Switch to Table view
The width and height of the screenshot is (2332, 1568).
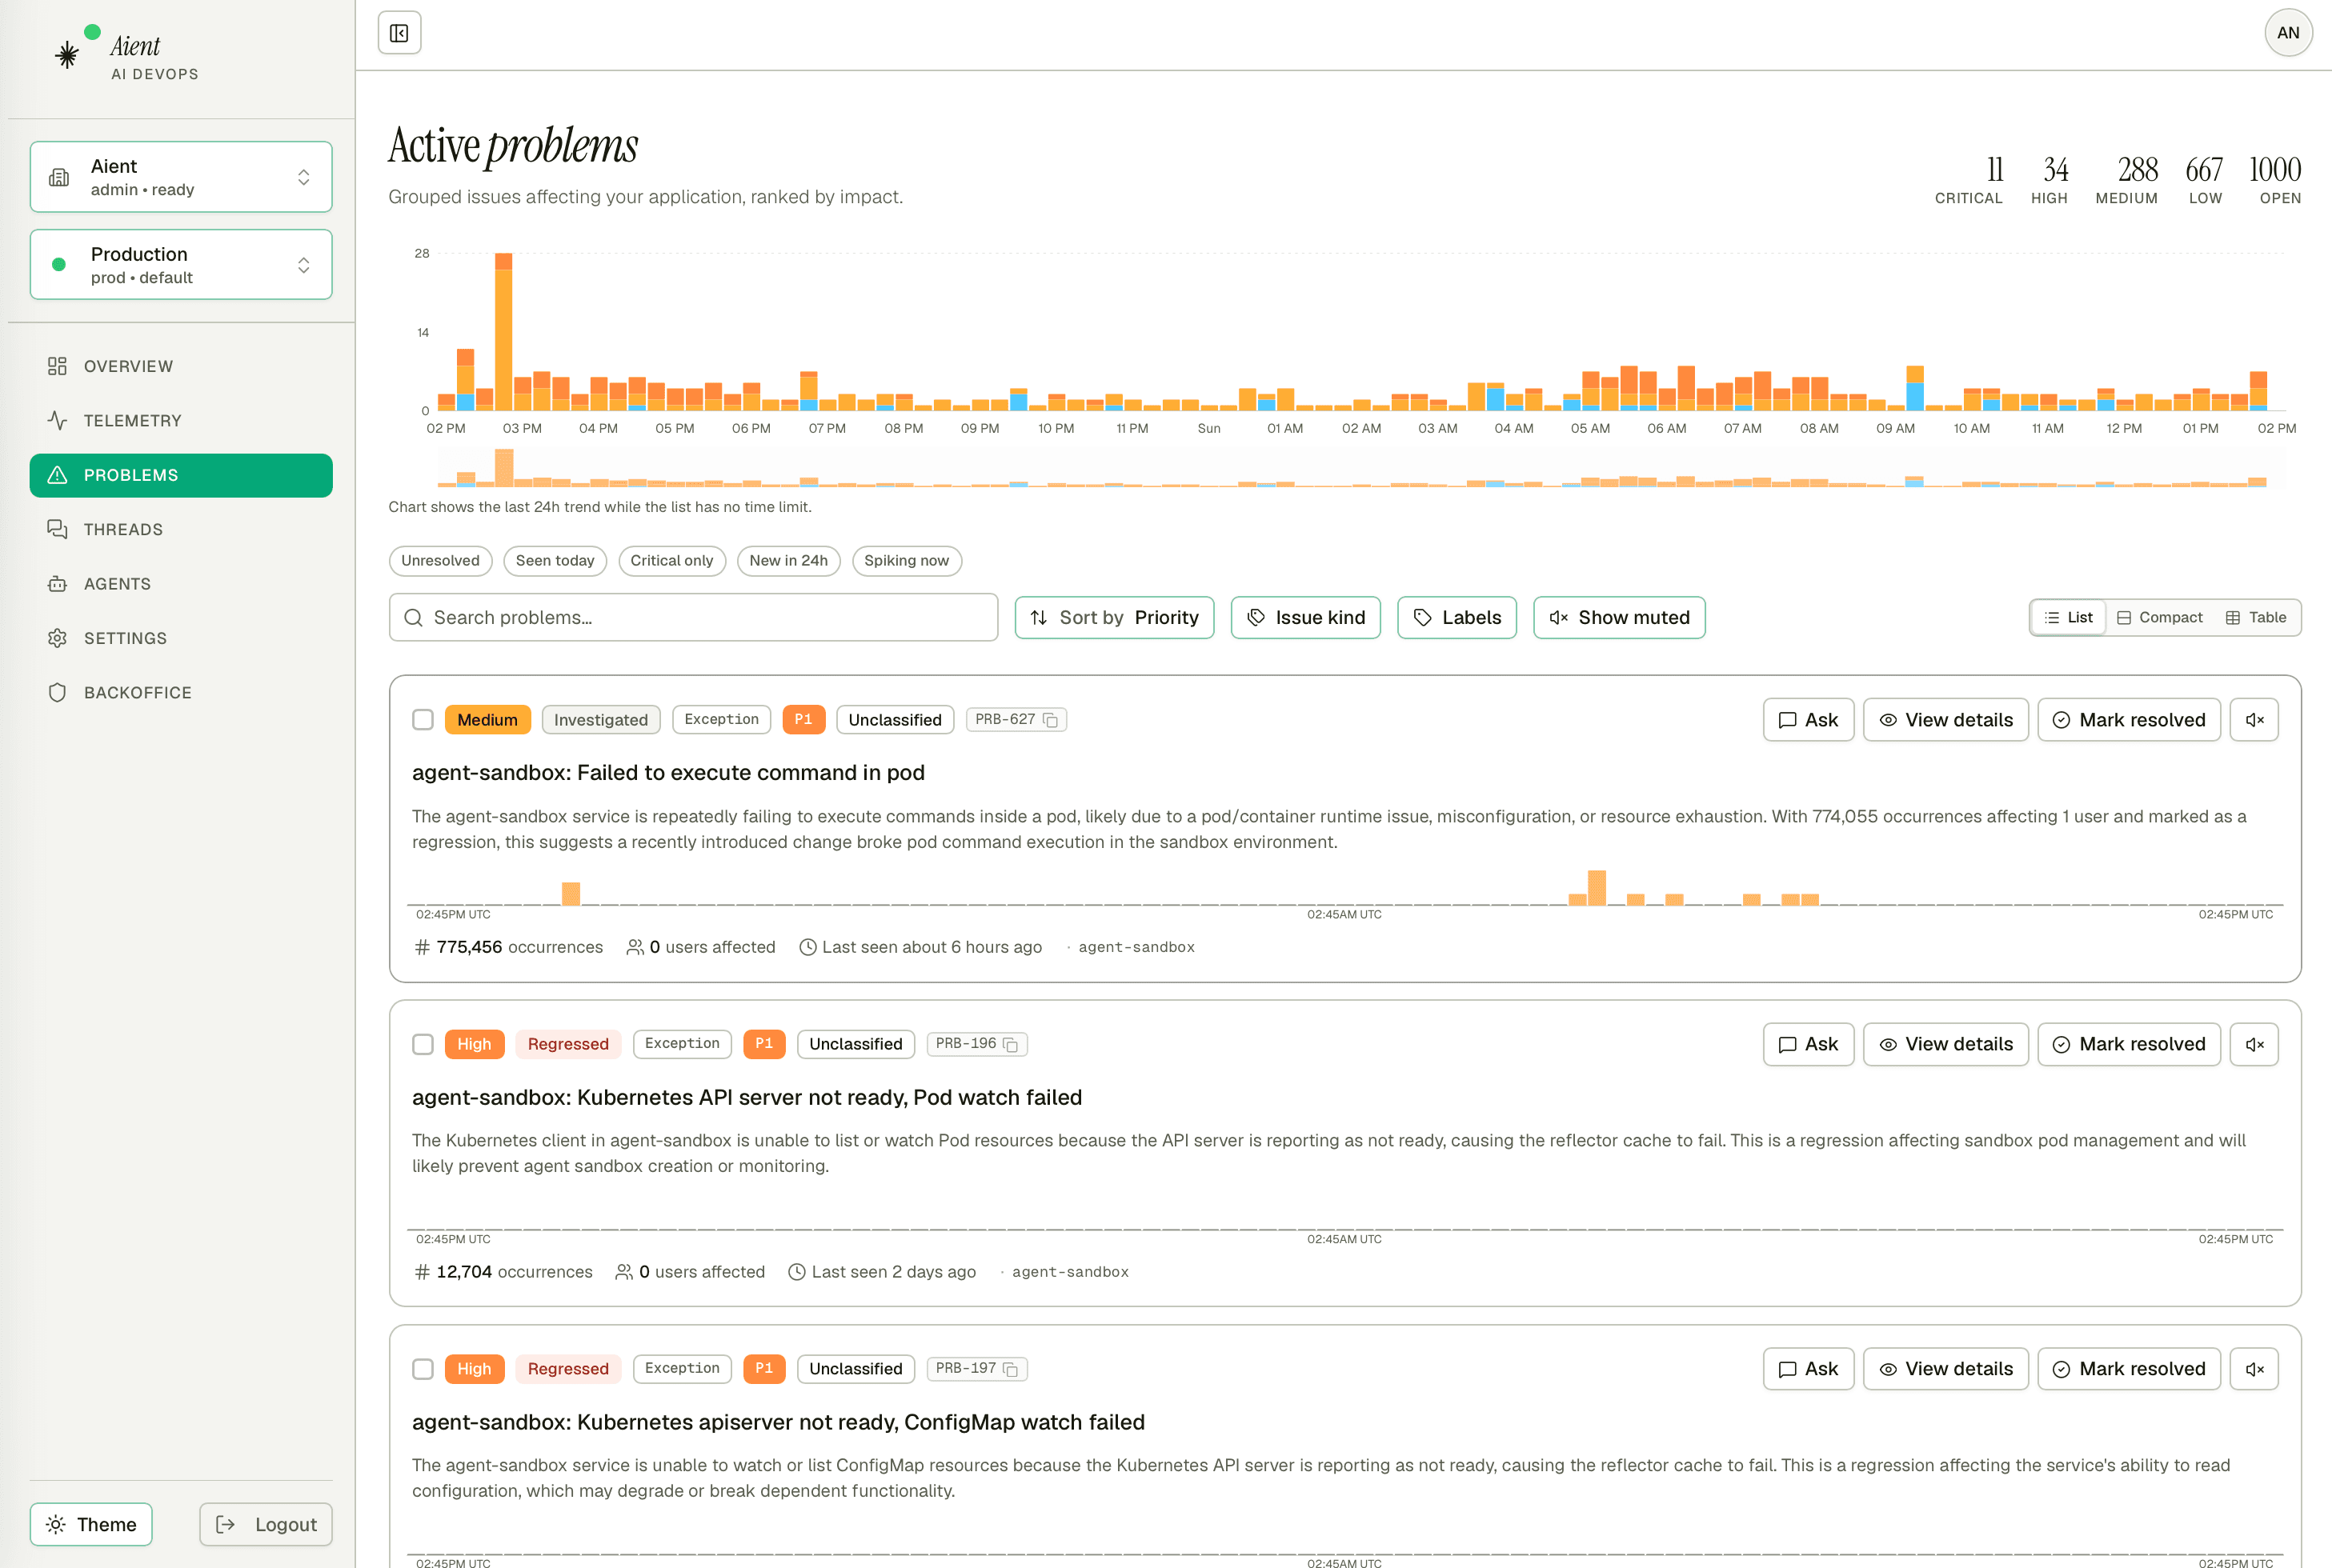(x=2255, y=618)
